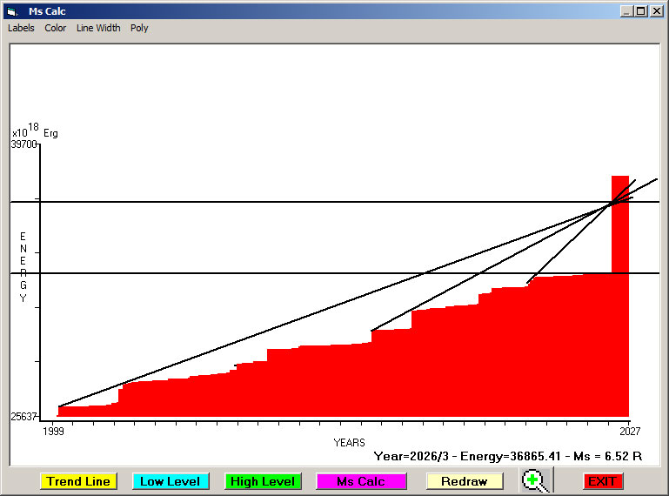The width and height of the screenshot is (669, 496).
Task: Click the 1999 start year label
Action: (x=53, y=431)
